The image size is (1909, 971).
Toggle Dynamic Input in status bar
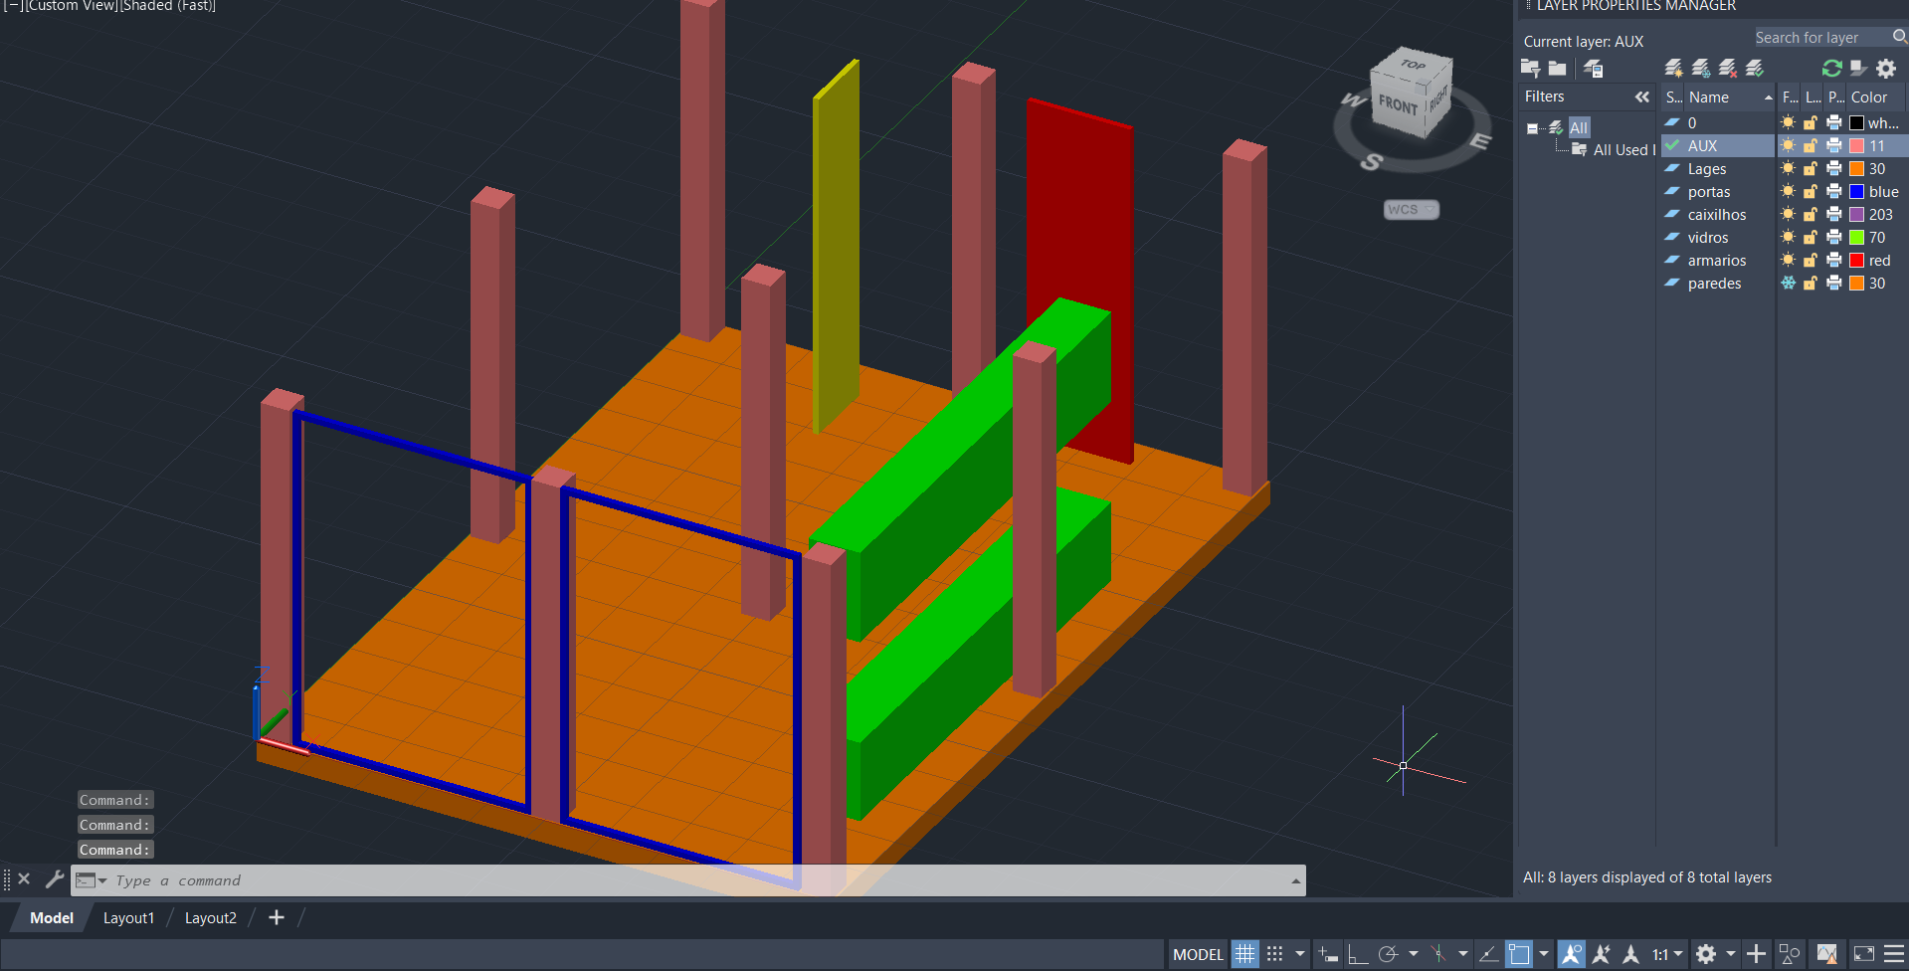tap(1327, 954)
